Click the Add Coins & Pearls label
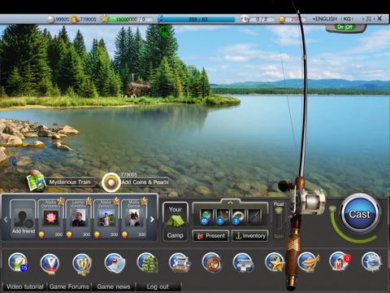 pyautogui.click(x=145, y=182)
